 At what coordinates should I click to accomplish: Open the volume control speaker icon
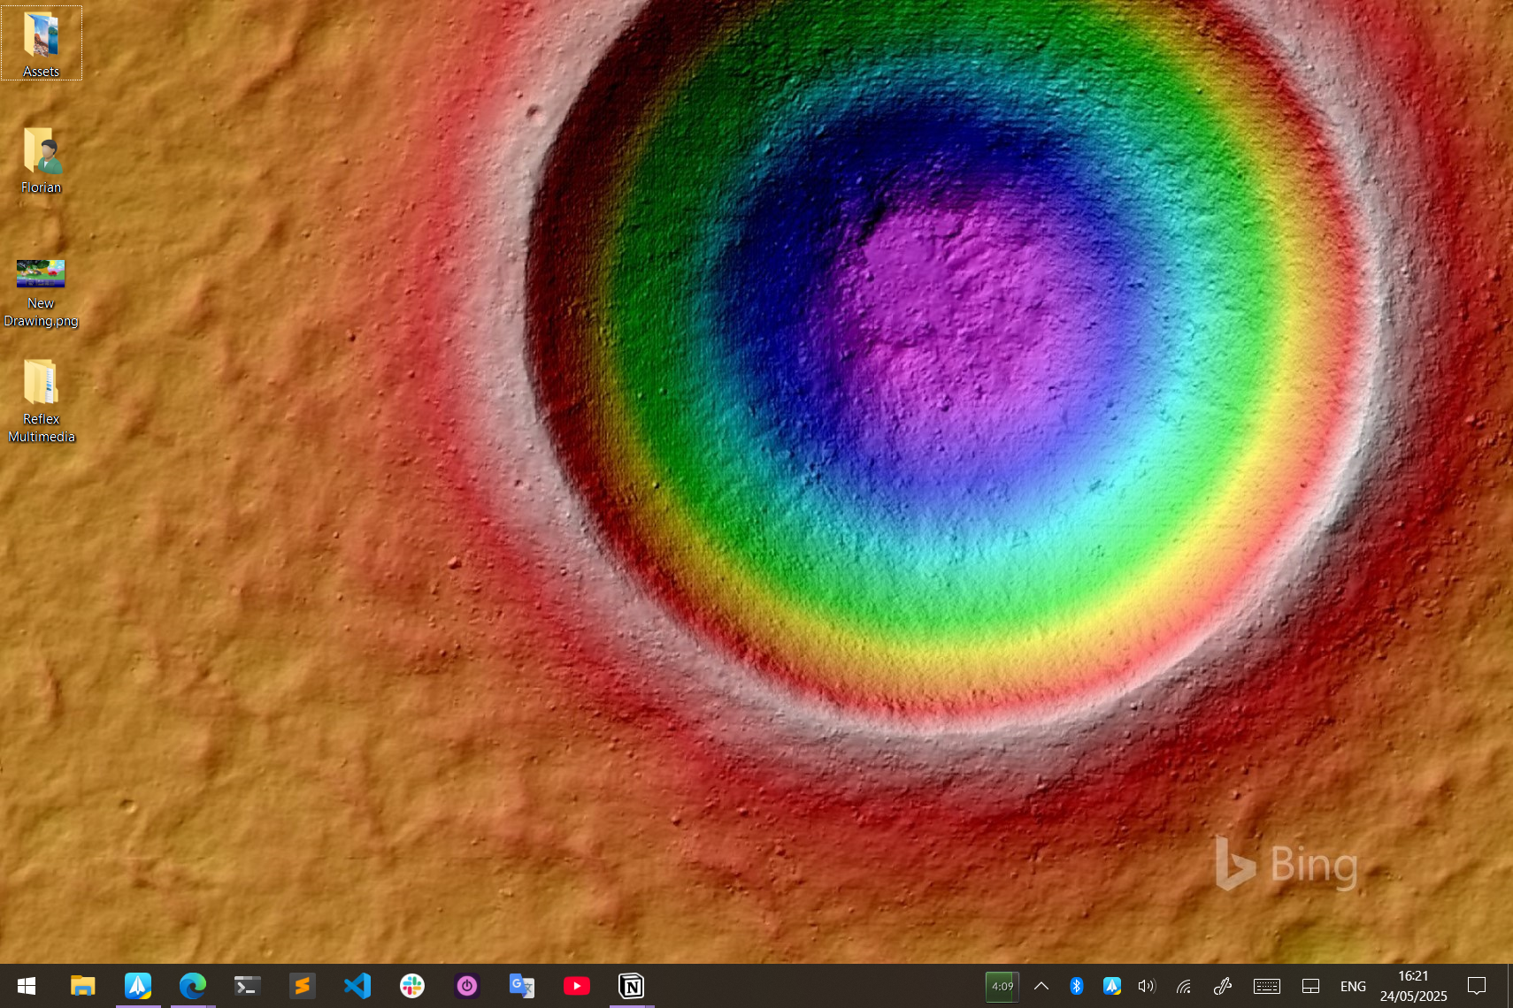(x=1147, y=986)
